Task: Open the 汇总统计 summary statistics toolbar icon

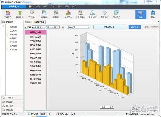Action: click(32, 14)
